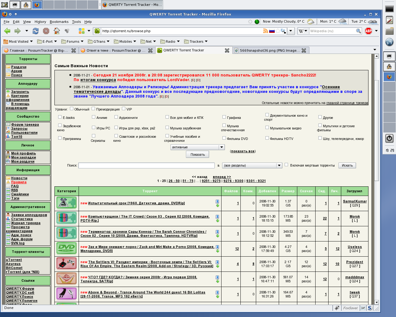Open the Mostly Cloudy current weather icon
Screen dimensions: 396x317
click(311, 22)
